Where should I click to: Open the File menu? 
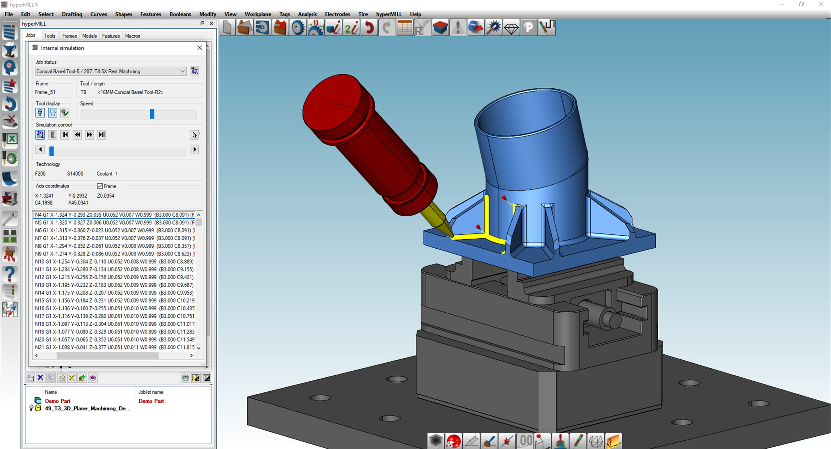[9, 14]
